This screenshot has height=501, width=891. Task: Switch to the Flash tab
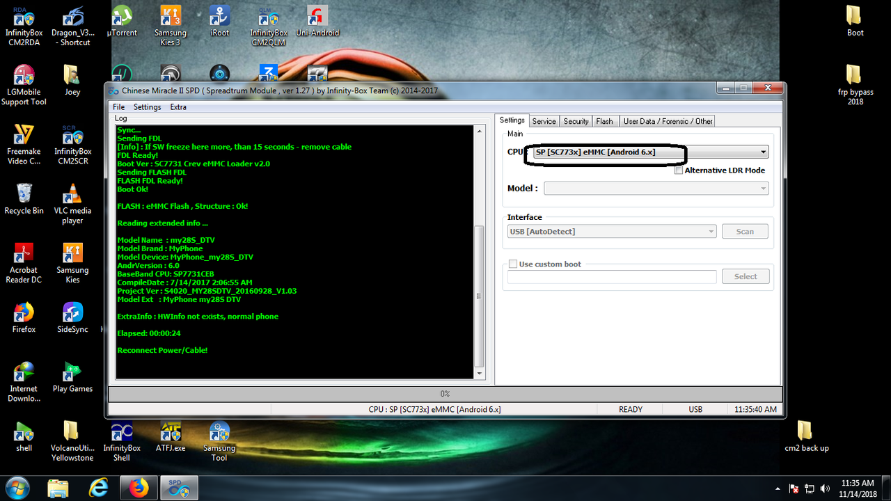pos(604,120)
